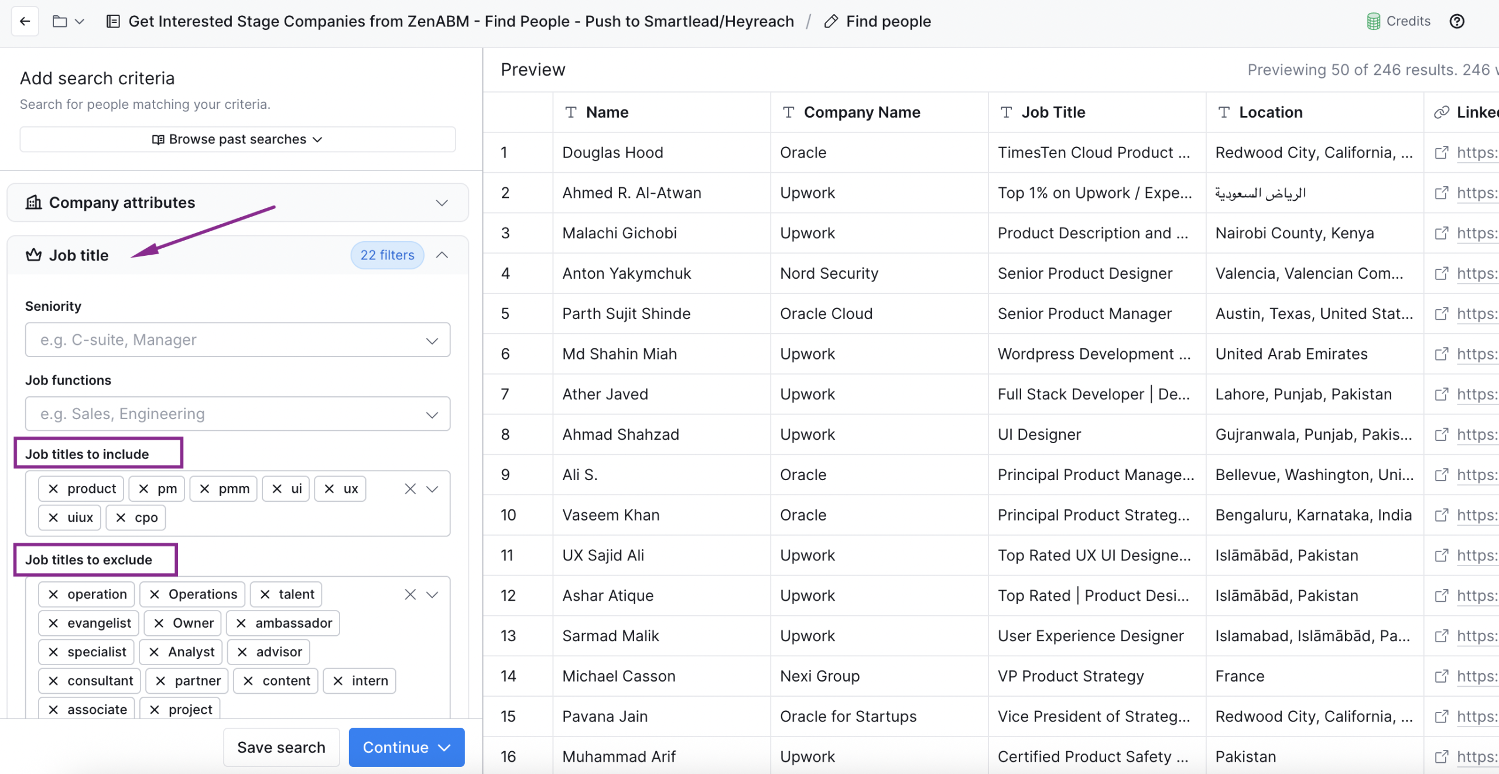
Task: Clear all excluded job titles
Action: (x=409, y=594)
